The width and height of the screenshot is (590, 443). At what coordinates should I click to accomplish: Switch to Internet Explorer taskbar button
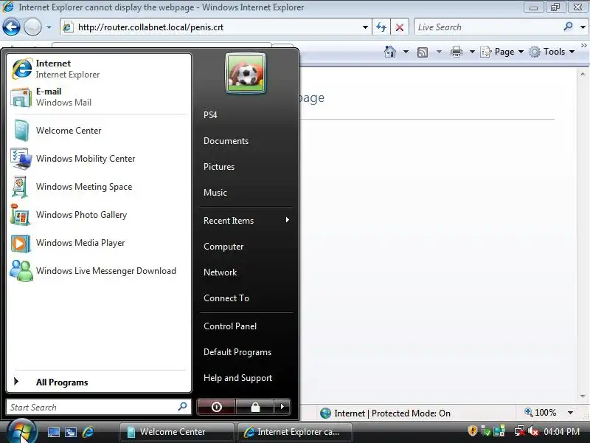(295, 432)
